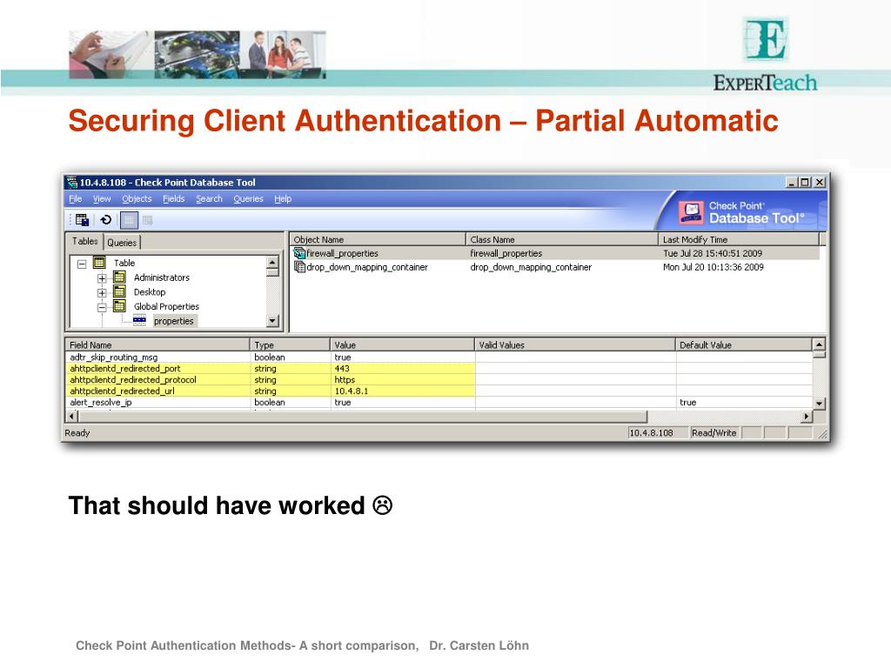Select the firewall_properties object row
Screen dimensions: 891x668
pyautogui.click(x=556, y=253)
